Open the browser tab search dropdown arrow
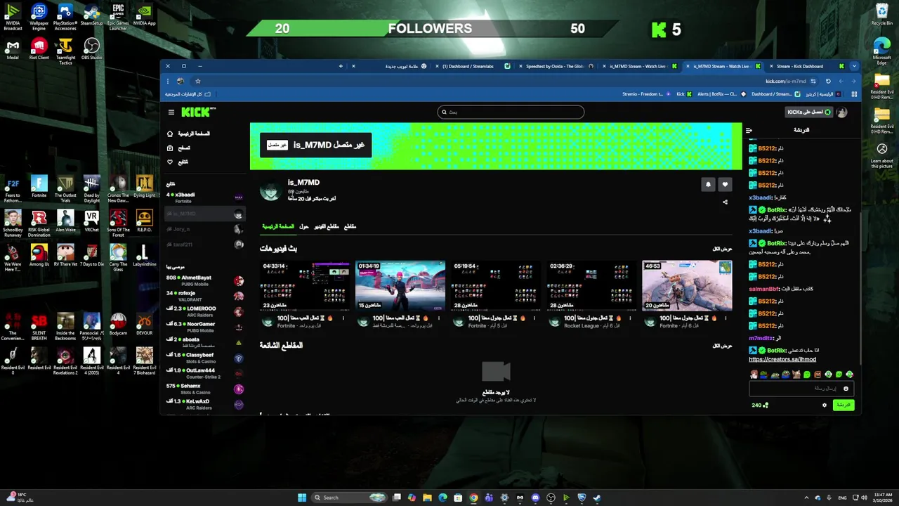Image resolution: width=899 pixels, height=506 pixels. click(854, 66)
